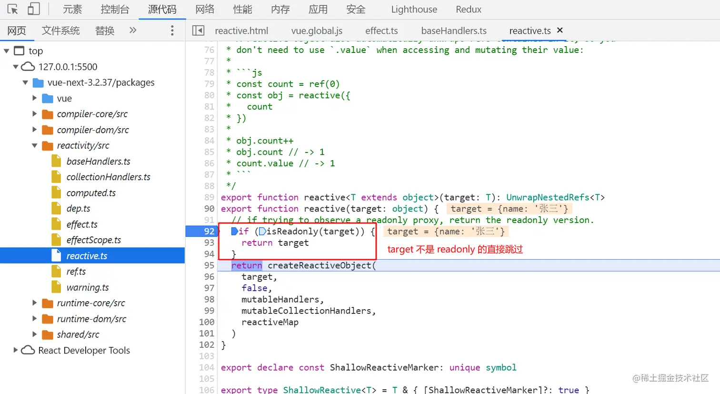Open the 网络 panel tab
The height and width of the screenshot is (394, 720).
[205, 9]
